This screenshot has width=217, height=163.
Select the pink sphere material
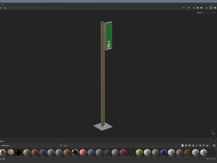click(x=83, y=153)
